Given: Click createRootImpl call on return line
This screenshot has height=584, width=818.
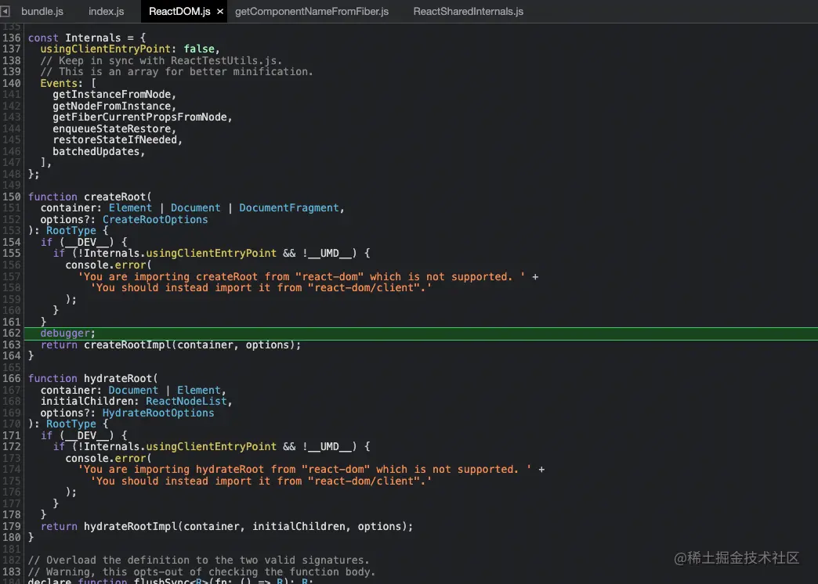Looking at the screenshot, I should pyautogui.click(x=127, y=344).
